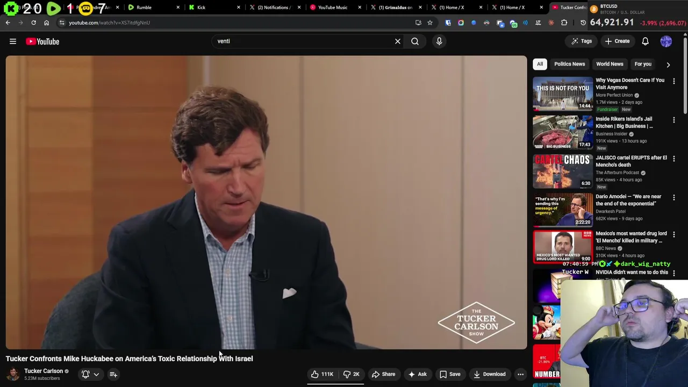The image size is (688, 387).
Task: Click the Create button
Action: (617, 41)
